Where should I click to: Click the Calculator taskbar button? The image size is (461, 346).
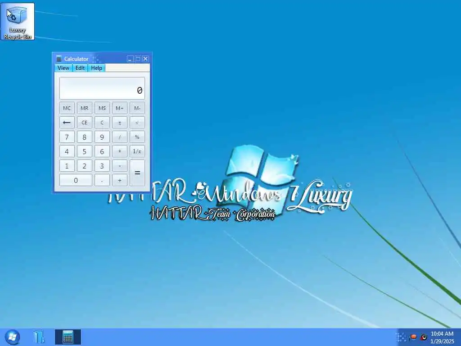pyautogui.click(x=68, y=337)
